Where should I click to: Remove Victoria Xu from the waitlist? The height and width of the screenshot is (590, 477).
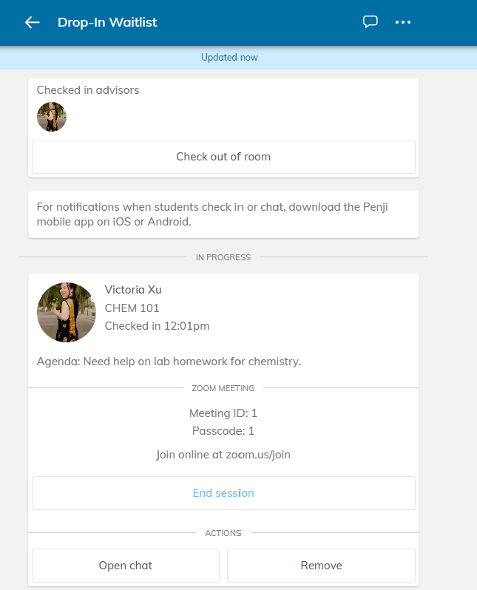[321, 565]
